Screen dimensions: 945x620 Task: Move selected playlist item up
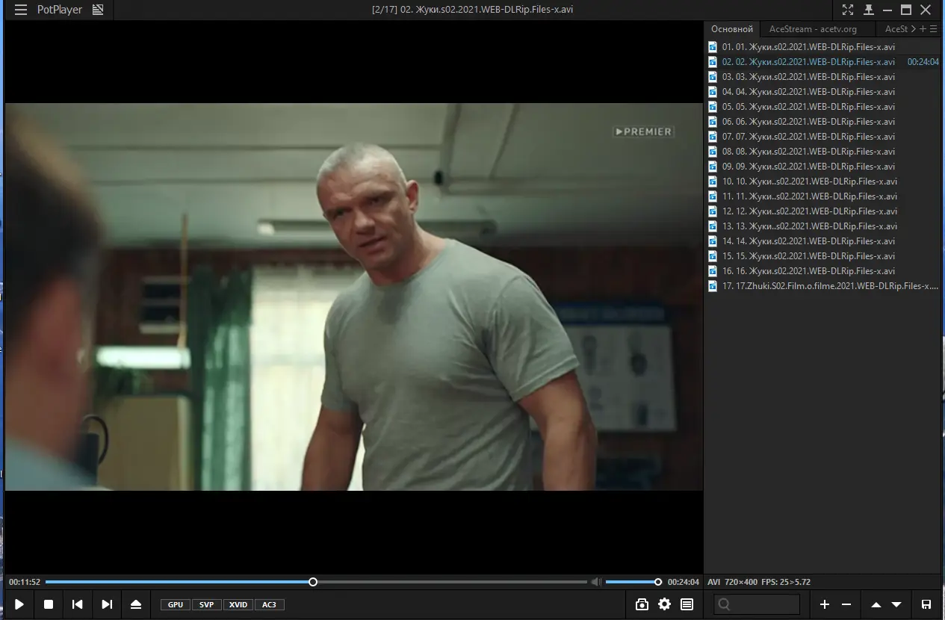[x=876, y=604]
